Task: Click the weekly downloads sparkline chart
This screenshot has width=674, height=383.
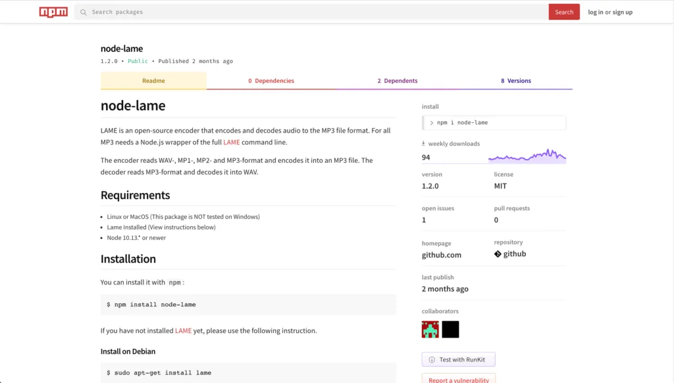Action: point(527,156)
